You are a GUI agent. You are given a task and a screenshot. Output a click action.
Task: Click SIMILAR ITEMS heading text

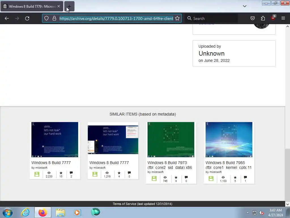click(x=143, y=114)
